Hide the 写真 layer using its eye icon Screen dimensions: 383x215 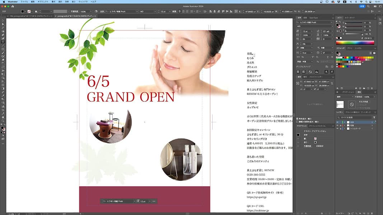point(337,125)
